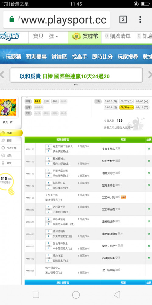Click the orange badge beside 芝加哥小熊 prediction

pyautogui.click(x=123, y=197)
